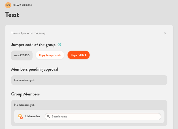Click the magnifying glass search icon
The image size is (178, 129).
pyautogui.click(x=48, y=117)
